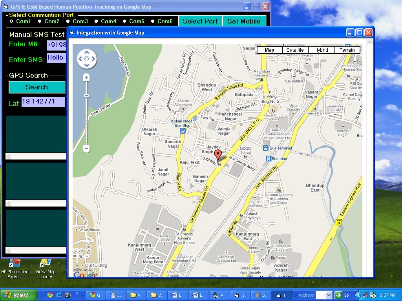The width and height of the screenshot is (402, 301).
Task: Open HP Photosmart Express desktop shortcut
Action: click(15, 269)
